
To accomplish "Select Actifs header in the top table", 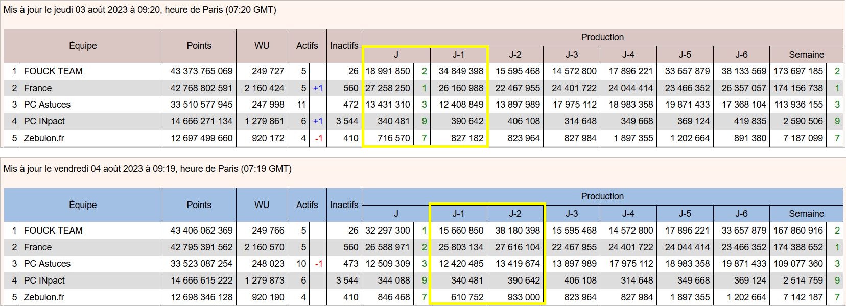I will 307,46.
